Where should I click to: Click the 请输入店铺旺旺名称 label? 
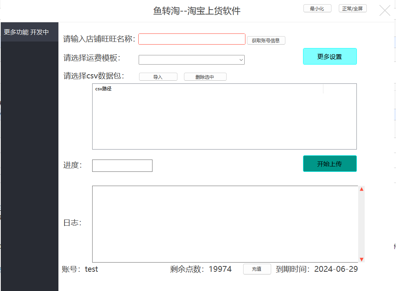(99, 39)
